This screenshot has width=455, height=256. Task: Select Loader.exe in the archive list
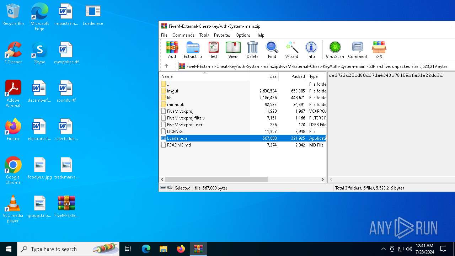click(242, 138)
